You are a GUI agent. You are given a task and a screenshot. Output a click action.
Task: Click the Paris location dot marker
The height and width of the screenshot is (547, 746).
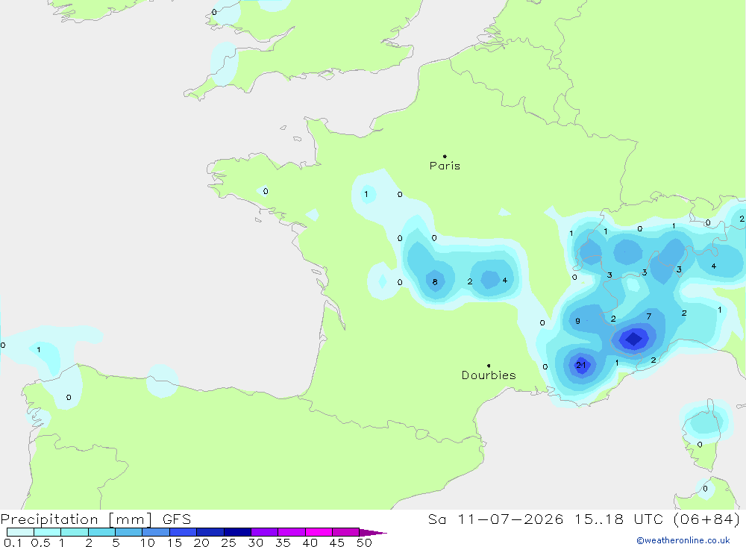[445, 156]
